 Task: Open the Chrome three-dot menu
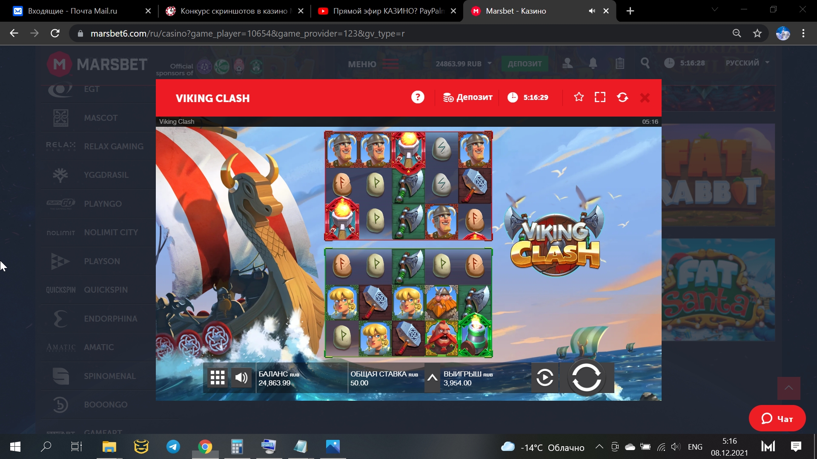[x=803, y=33]
